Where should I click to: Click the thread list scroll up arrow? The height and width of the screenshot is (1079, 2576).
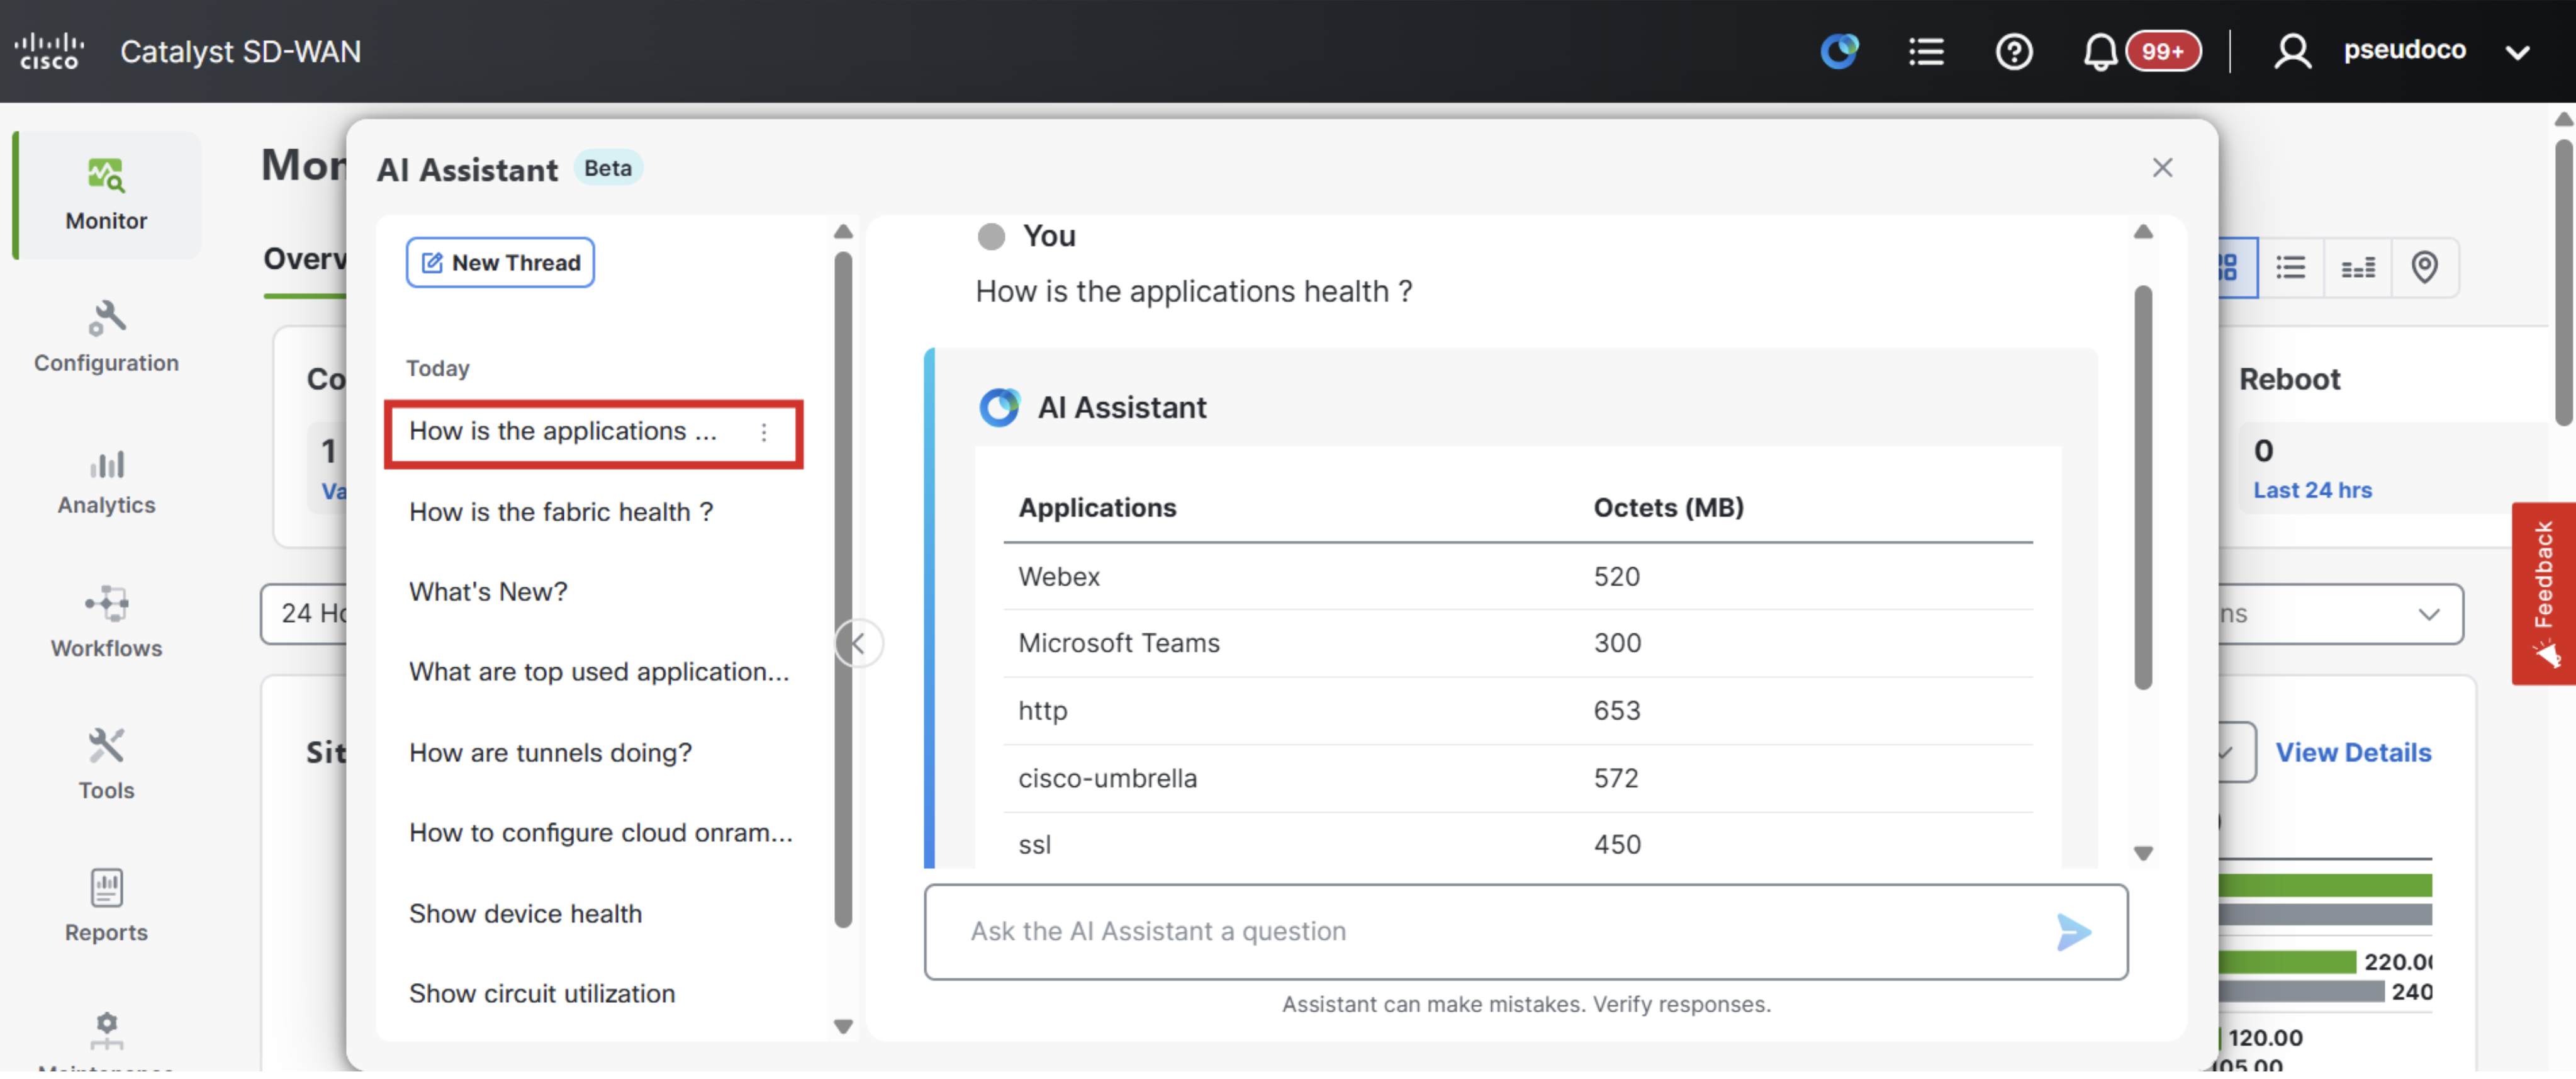point(843,232)
